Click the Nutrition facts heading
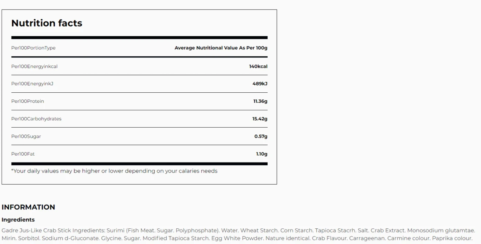 [x=46, y=23]
